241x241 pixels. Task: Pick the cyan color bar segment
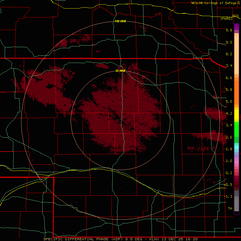(236, 147)
